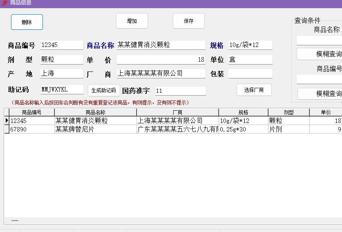The width and height of the screenshot is (342, 232).
Task: Focus the 厂商 field with 上海某某某某有限公司
Action: (161, 74)
